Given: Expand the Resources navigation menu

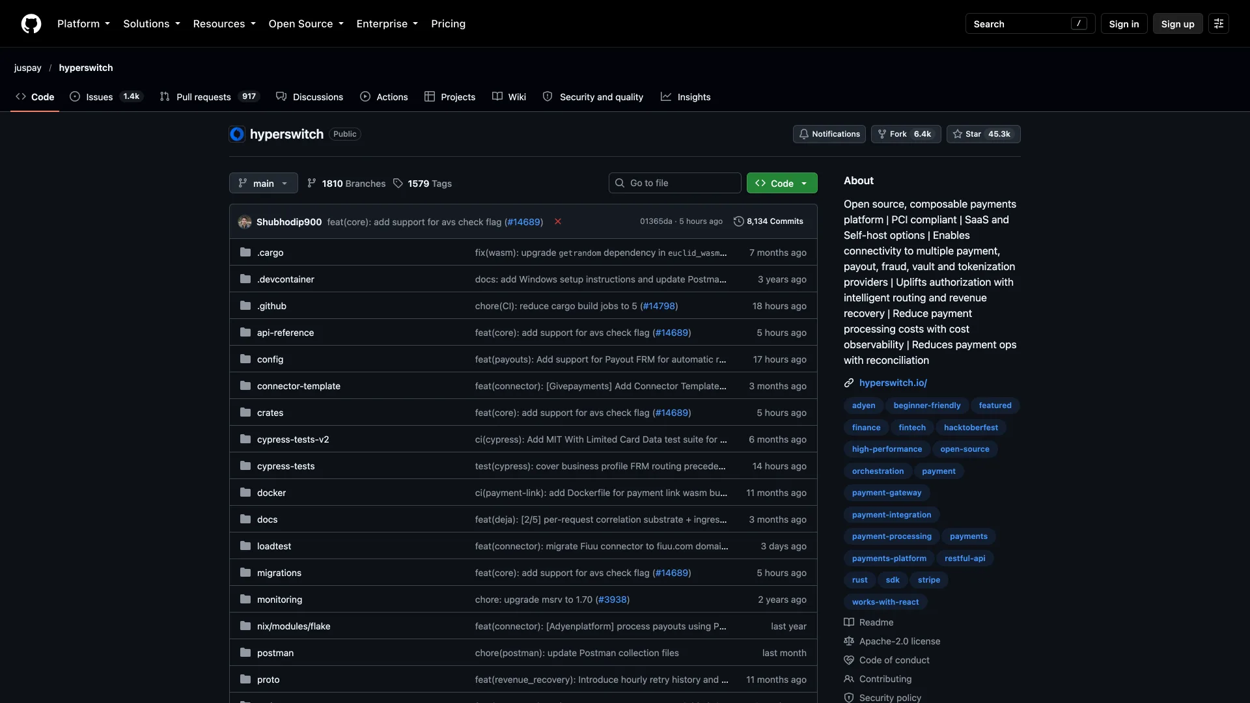Looking at the screenshot, I should (x=224, y=23).
